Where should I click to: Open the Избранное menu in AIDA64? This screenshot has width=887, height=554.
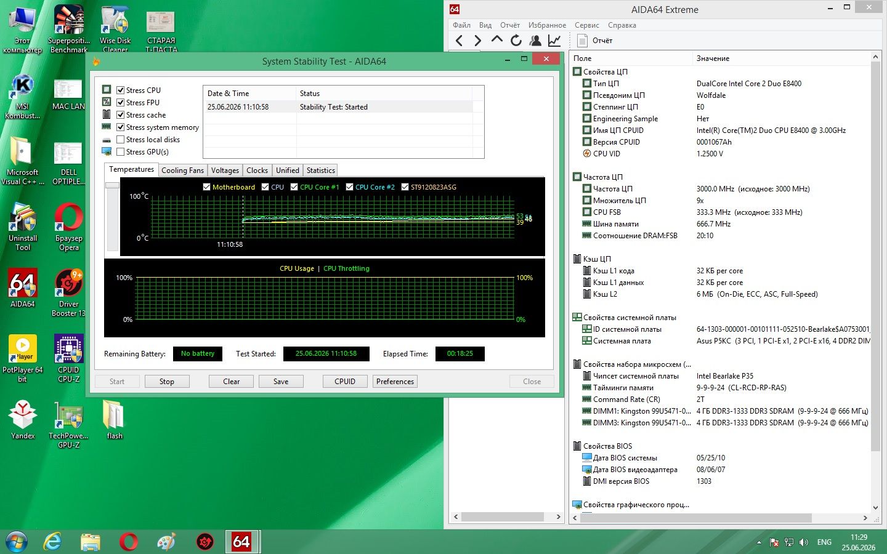(547, 25)
